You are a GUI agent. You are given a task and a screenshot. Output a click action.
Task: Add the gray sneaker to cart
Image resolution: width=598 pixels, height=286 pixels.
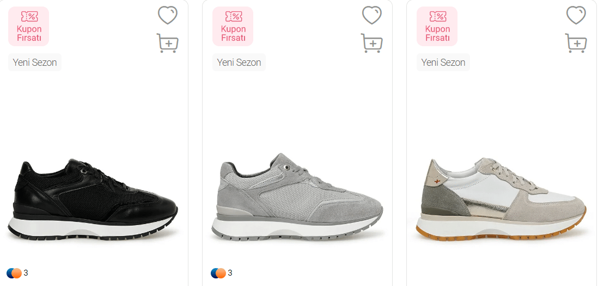click(x=372, y=43)
